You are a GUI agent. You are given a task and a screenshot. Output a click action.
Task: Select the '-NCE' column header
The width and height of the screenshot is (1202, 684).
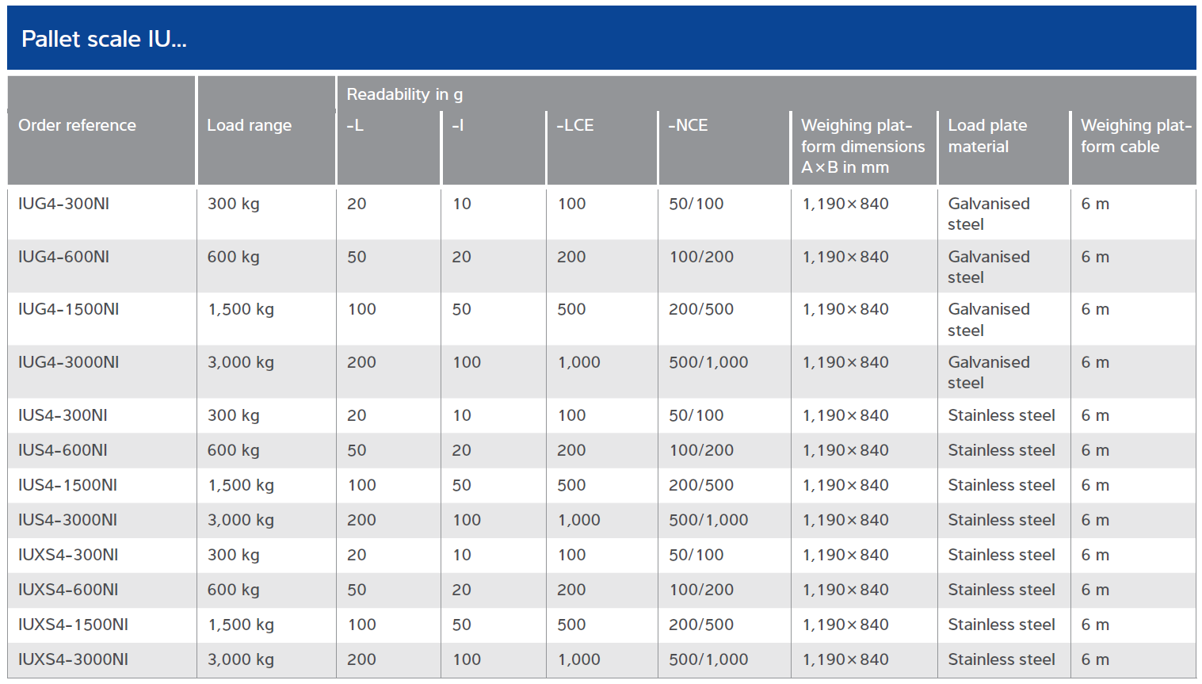(688, 125)
